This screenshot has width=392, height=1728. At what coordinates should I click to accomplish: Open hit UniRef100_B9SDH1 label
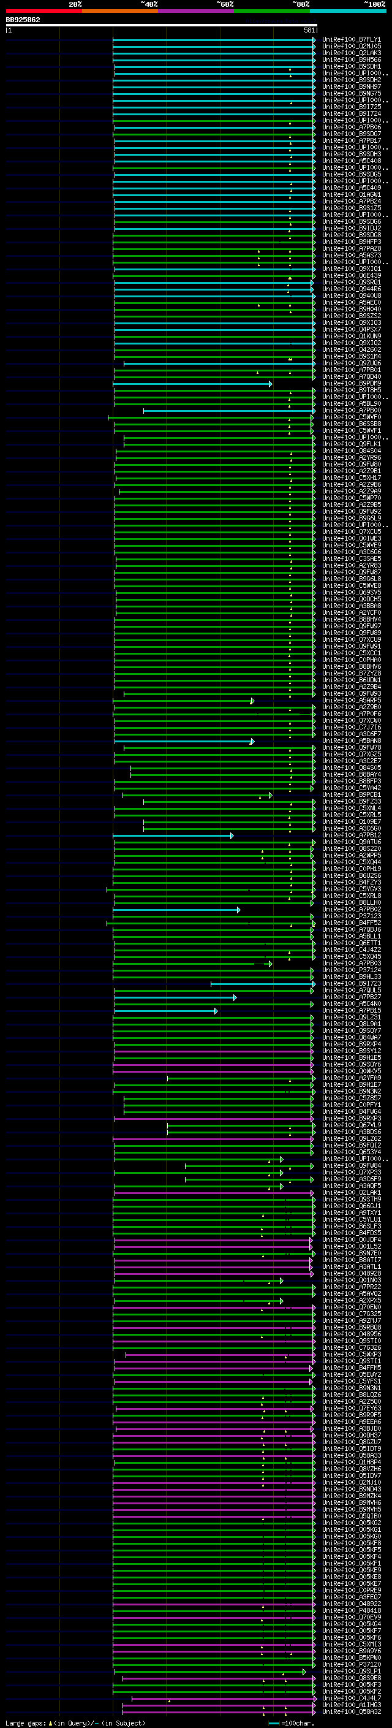pyautogui.click(x=351, y=66)
